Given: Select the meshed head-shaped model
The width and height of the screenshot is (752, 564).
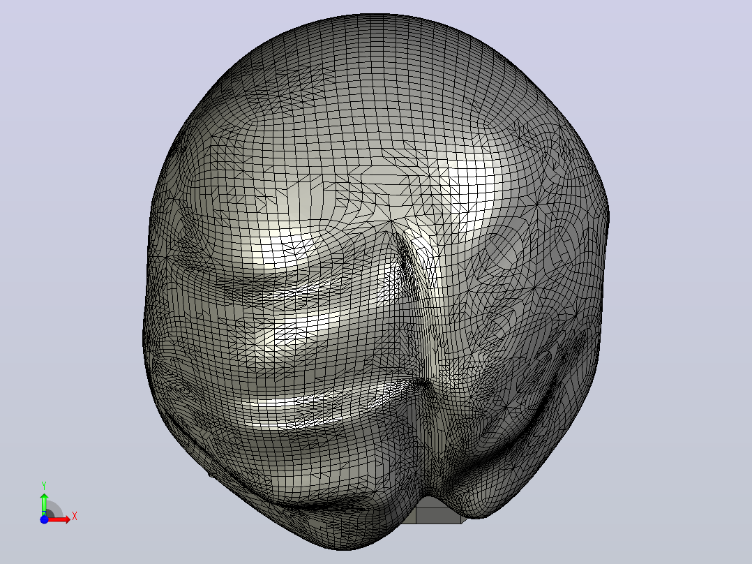Looking at the screenshot, I should tap(376, 281).
